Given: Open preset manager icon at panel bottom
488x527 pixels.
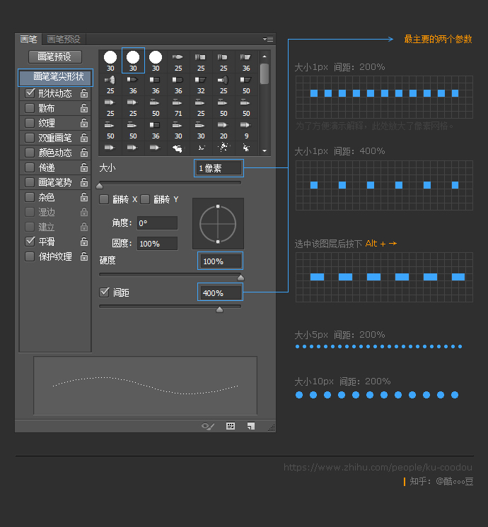Looking at the screenshot, I should [x=231, y=426].
